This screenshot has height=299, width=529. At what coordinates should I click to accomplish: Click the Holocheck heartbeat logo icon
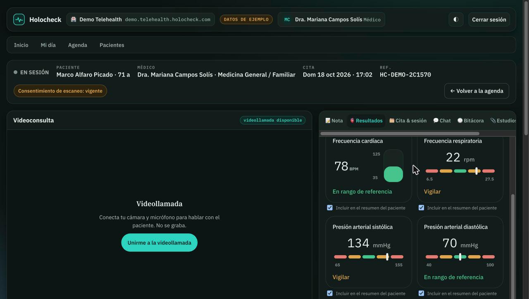coord(19,19)
